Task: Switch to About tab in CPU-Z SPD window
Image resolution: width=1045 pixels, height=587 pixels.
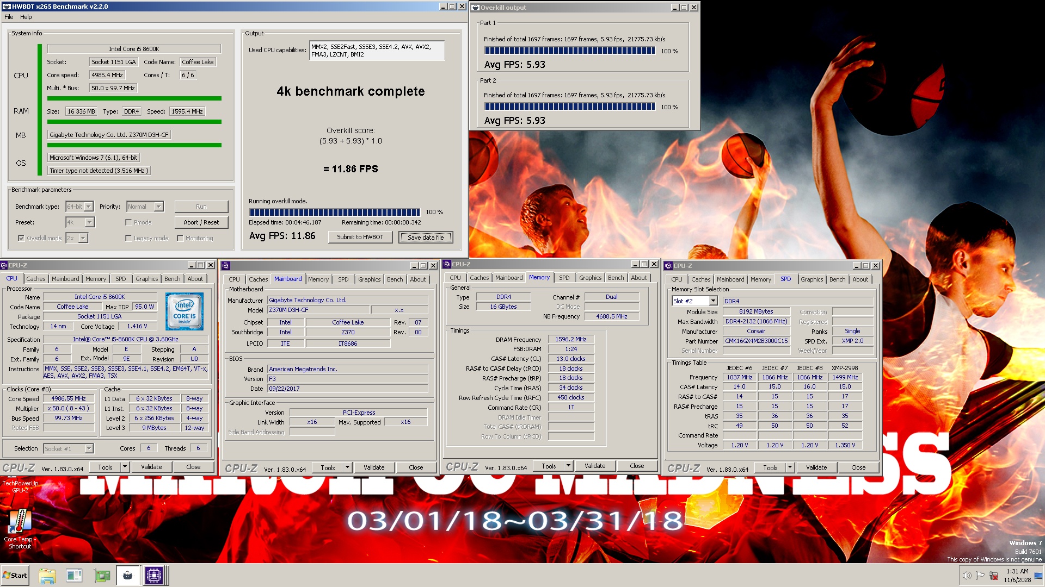Action: tap(860, 279)
